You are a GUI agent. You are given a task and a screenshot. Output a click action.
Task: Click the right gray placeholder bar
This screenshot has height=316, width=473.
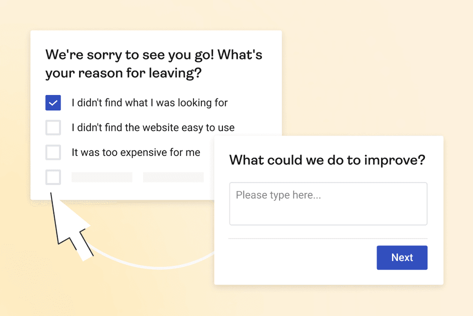(x=173, y=177)
